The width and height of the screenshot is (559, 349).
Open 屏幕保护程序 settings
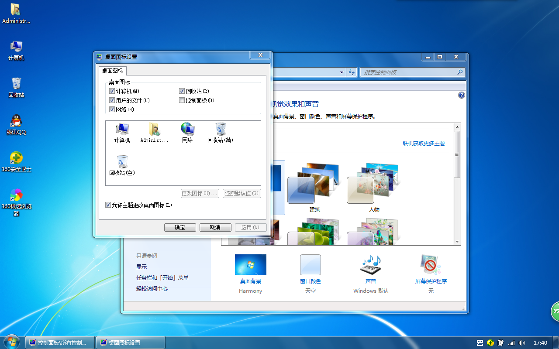(x=431, y=274)
